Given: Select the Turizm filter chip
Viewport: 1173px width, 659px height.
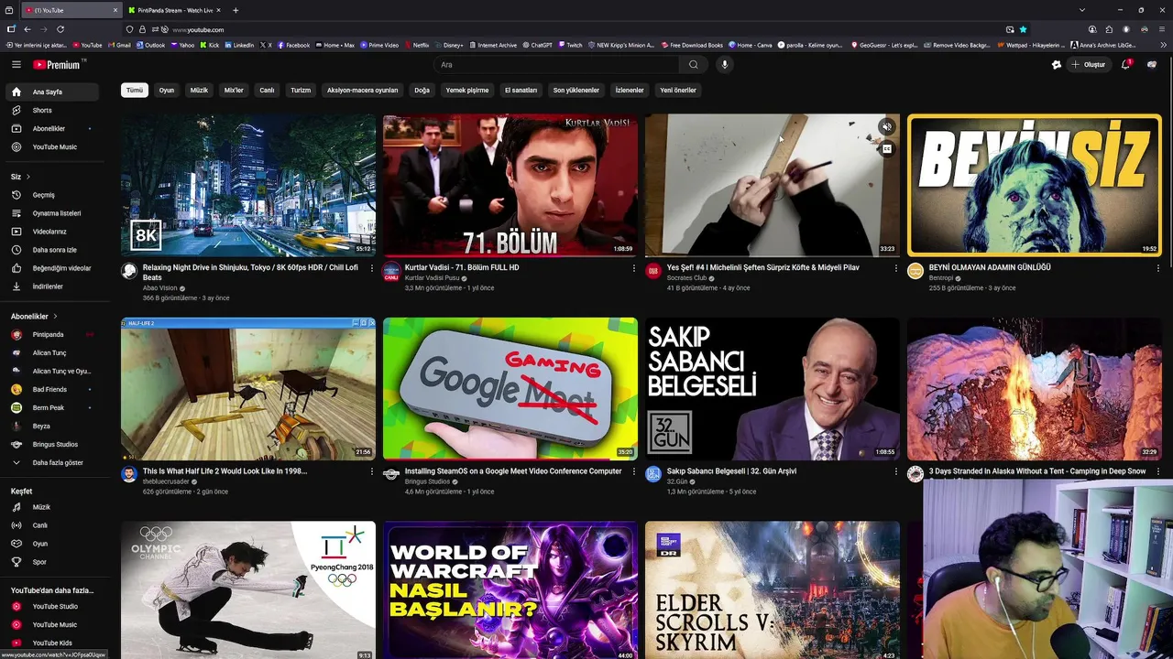Looking at the screenshot, I should (301, 91).
